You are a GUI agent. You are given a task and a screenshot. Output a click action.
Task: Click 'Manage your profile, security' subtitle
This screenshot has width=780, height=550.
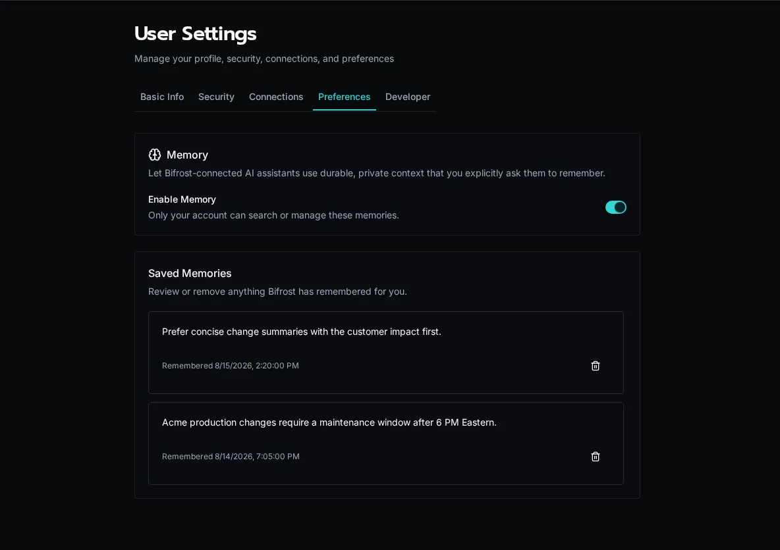click(x=264, y=59)
